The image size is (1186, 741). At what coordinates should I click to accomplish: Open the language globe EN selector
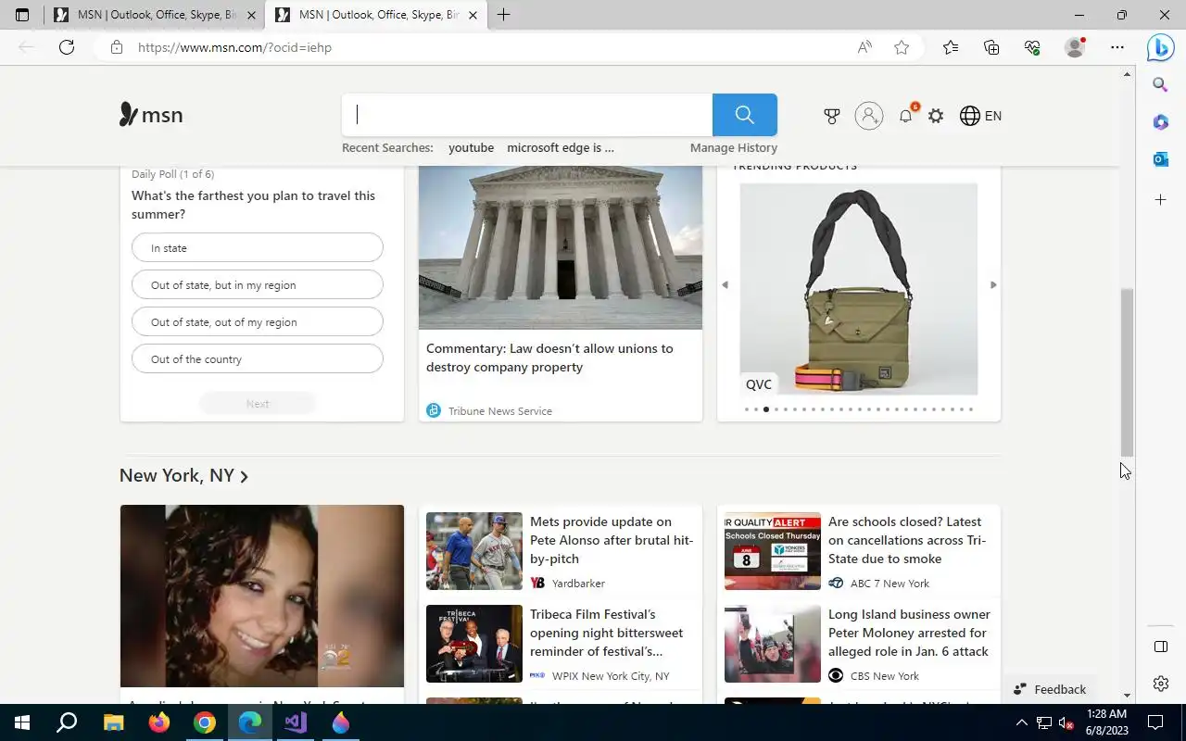tap(980, 116)
